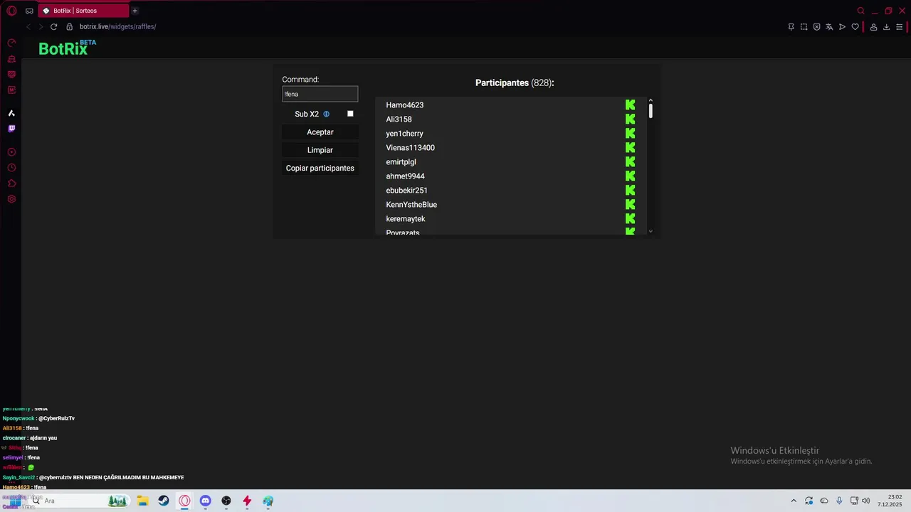
Task: Open the player icon in sidebar
Action: (x=11, y=152)
